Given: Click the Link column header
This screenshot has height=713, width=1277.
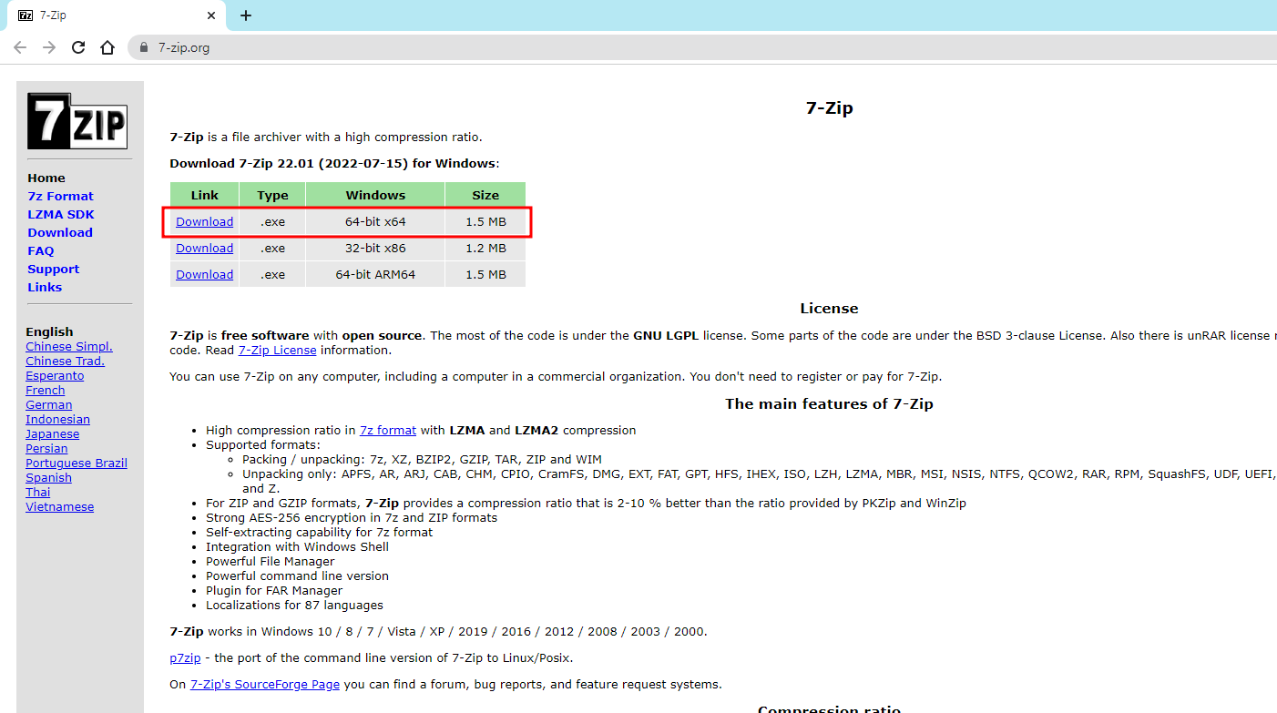Looking at the screenshot, I should (205, 195).
